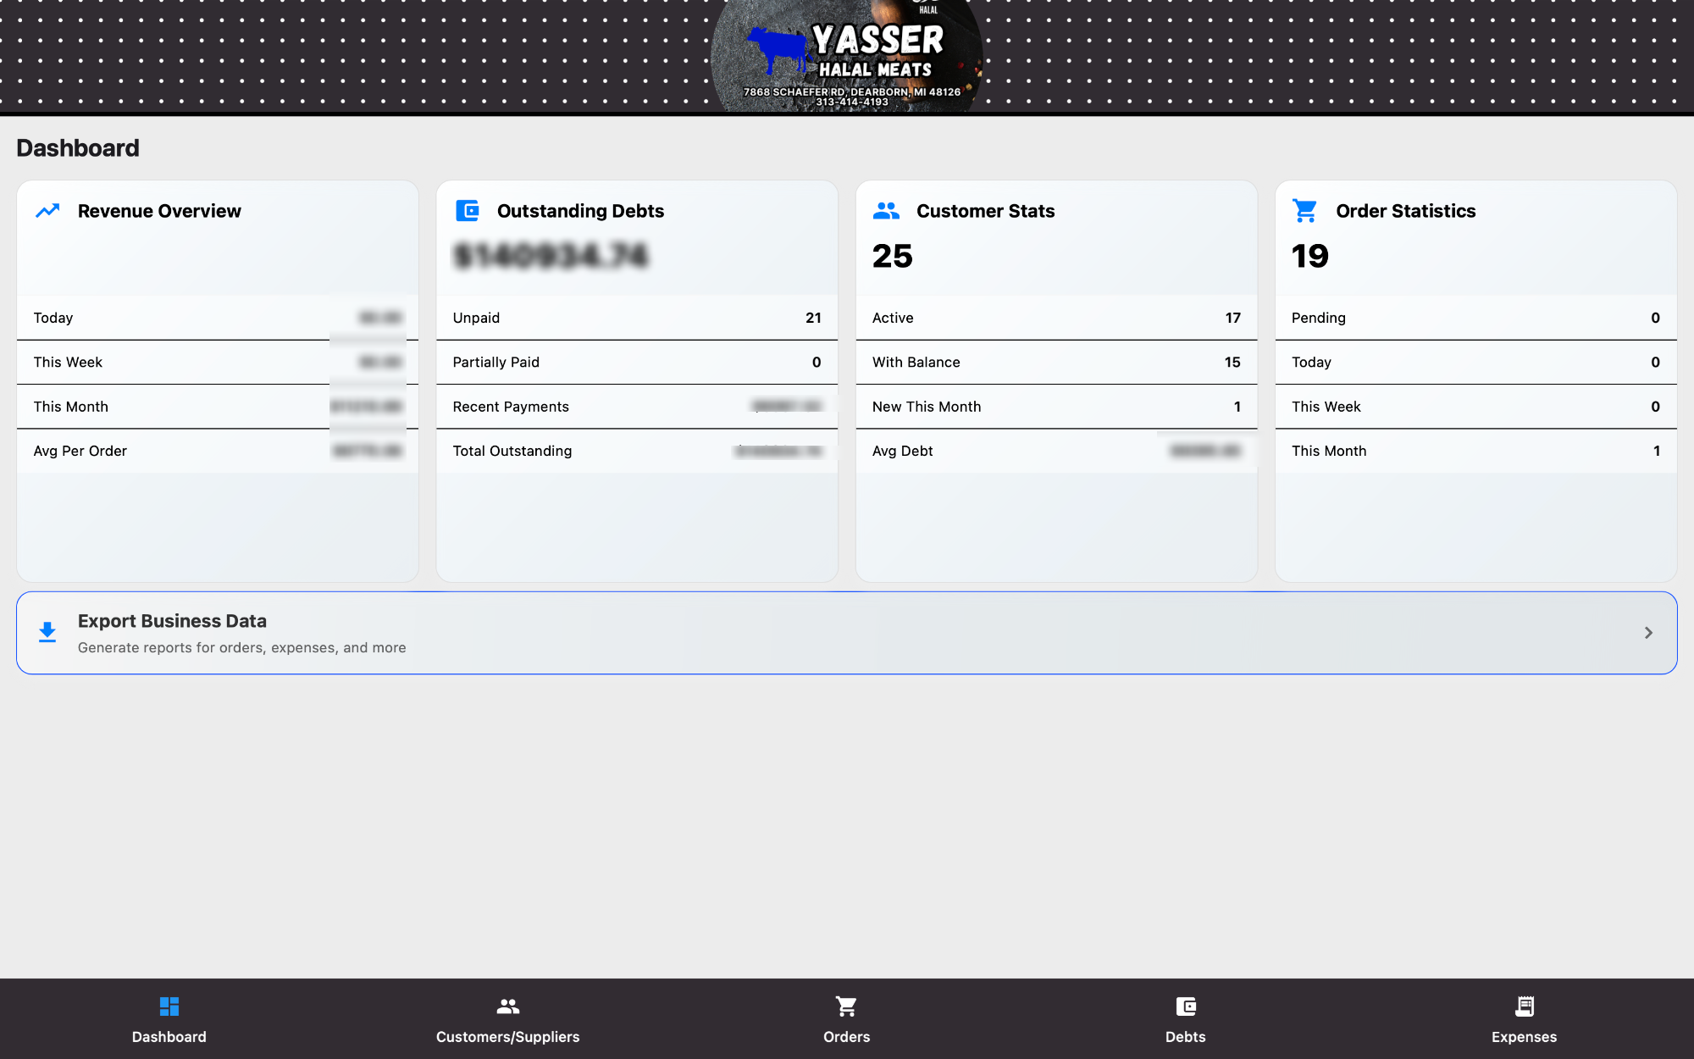Click the Outstanding Debts balance icon
The width and height of the screenshot is (1694, 1059).
pos(467,210)
